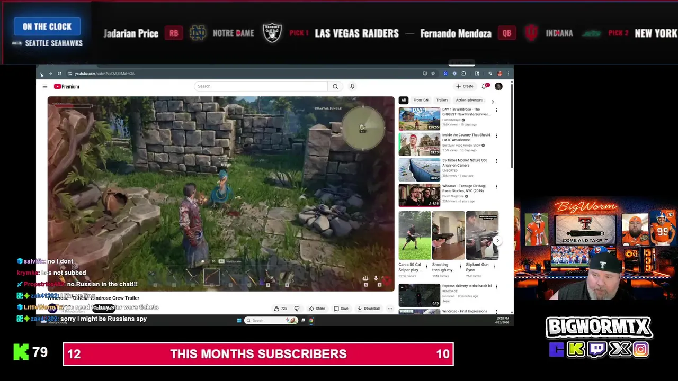Open Windrose - First Impressions video
This screenshot has height=381, width=678.
(465, 311)
